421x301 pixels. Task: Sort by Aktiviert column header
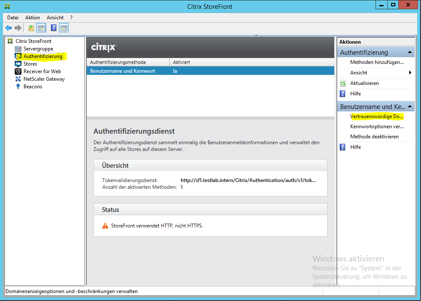tap(252, 62)
